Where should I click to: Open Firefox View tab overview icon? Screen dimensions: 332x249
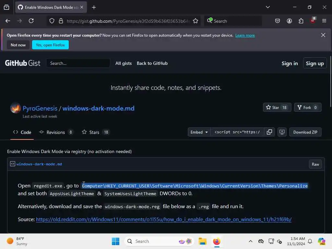point(6,7)
